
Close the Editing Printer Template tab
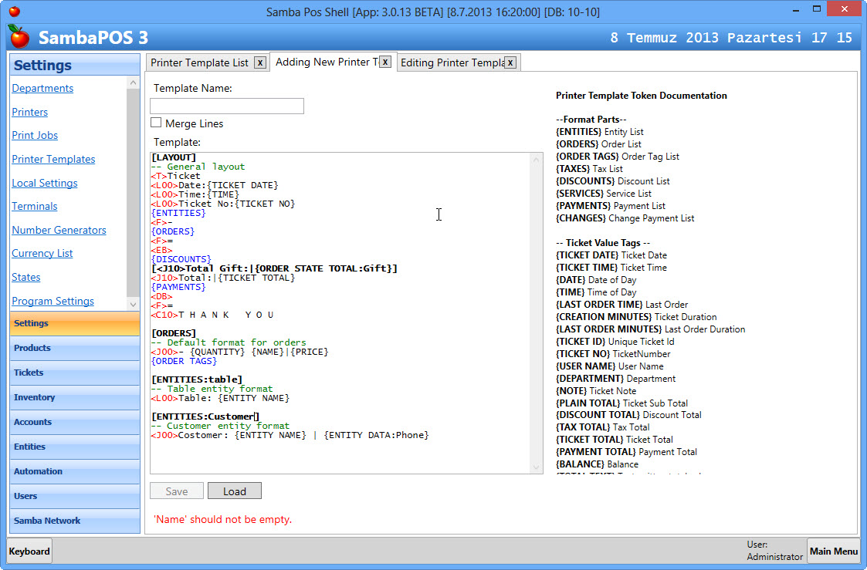[510, 62]
